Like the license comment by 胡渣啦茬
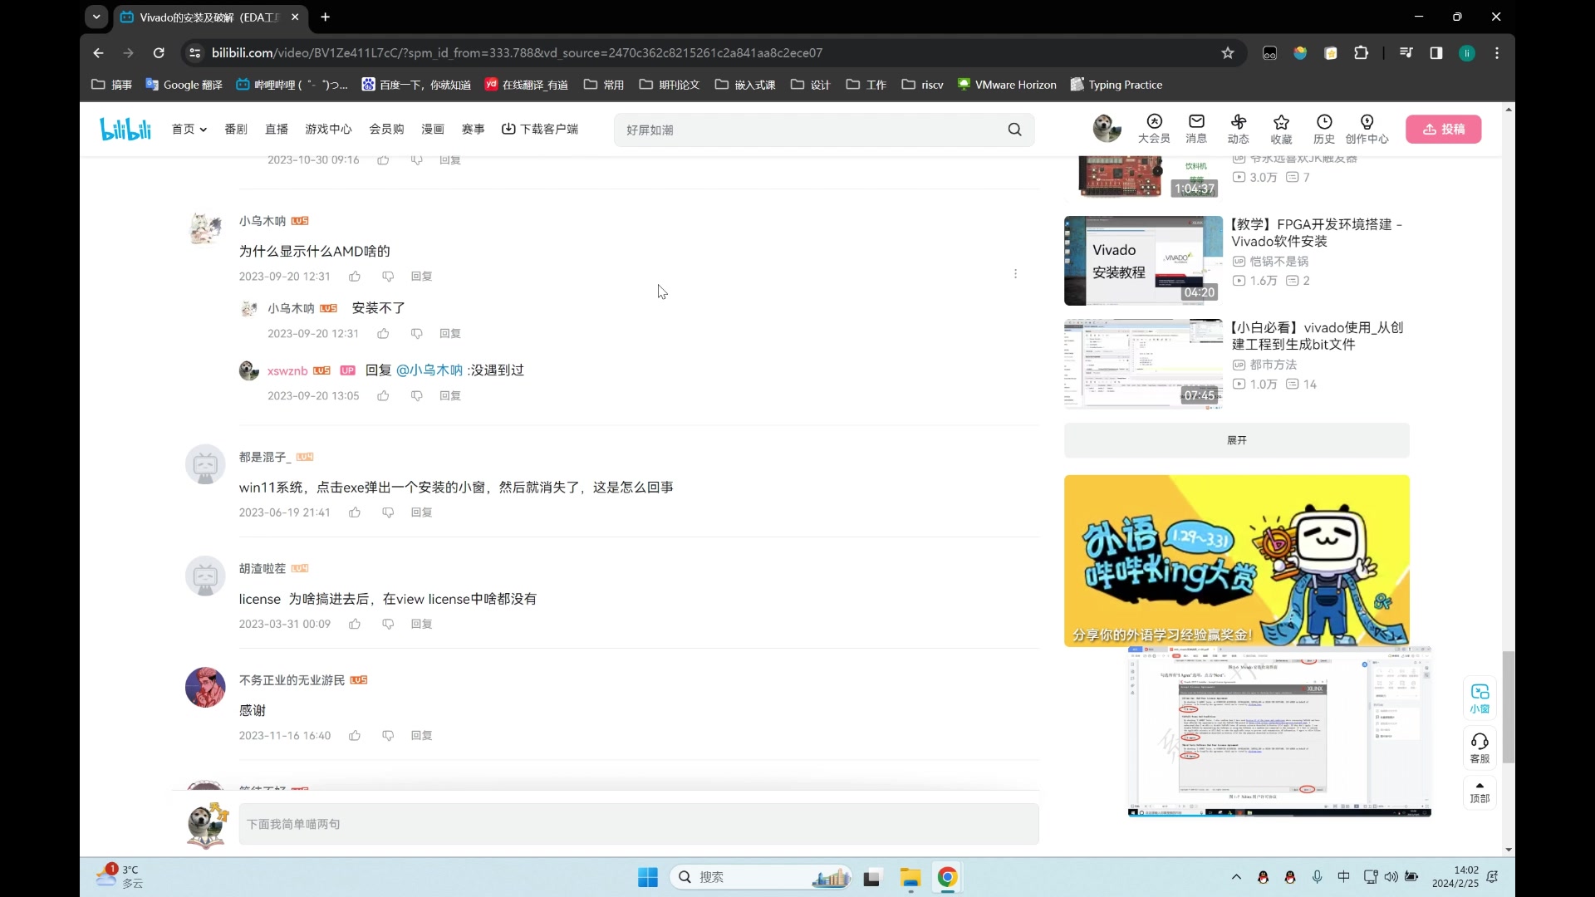Screen dimensions: 1595x897 click(355, 624)
